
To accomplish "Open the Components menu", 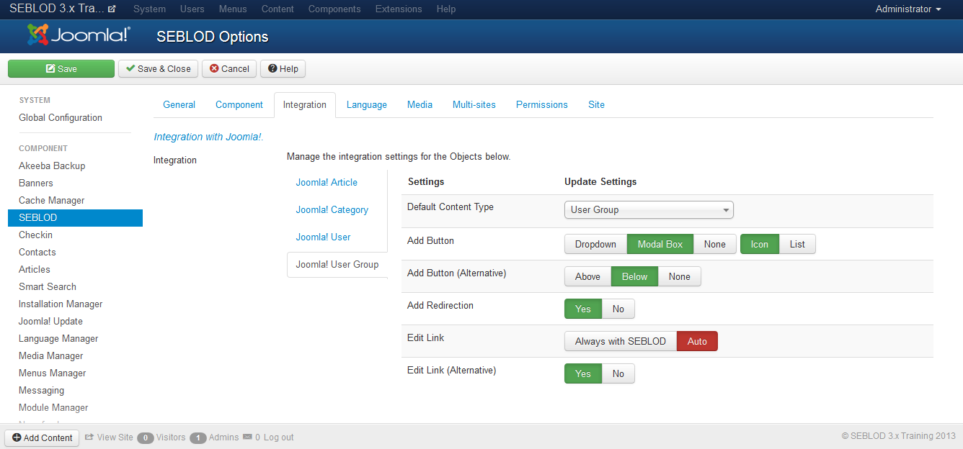I will coord(334,9).
